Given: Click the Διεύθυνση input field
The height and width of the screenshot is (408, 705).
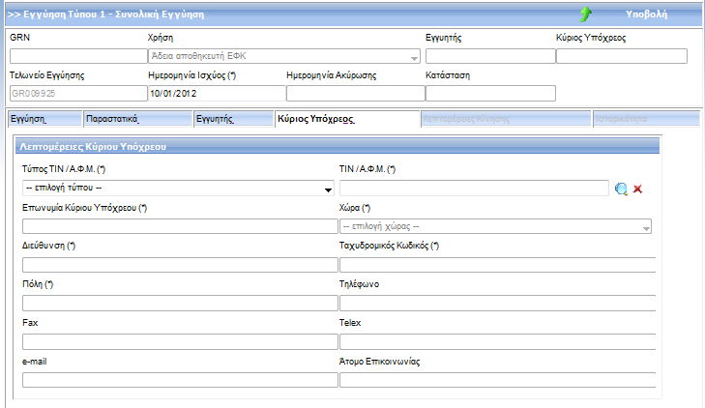Looking at the screenshot, I should pyautogui.click(x=180, y=265).
